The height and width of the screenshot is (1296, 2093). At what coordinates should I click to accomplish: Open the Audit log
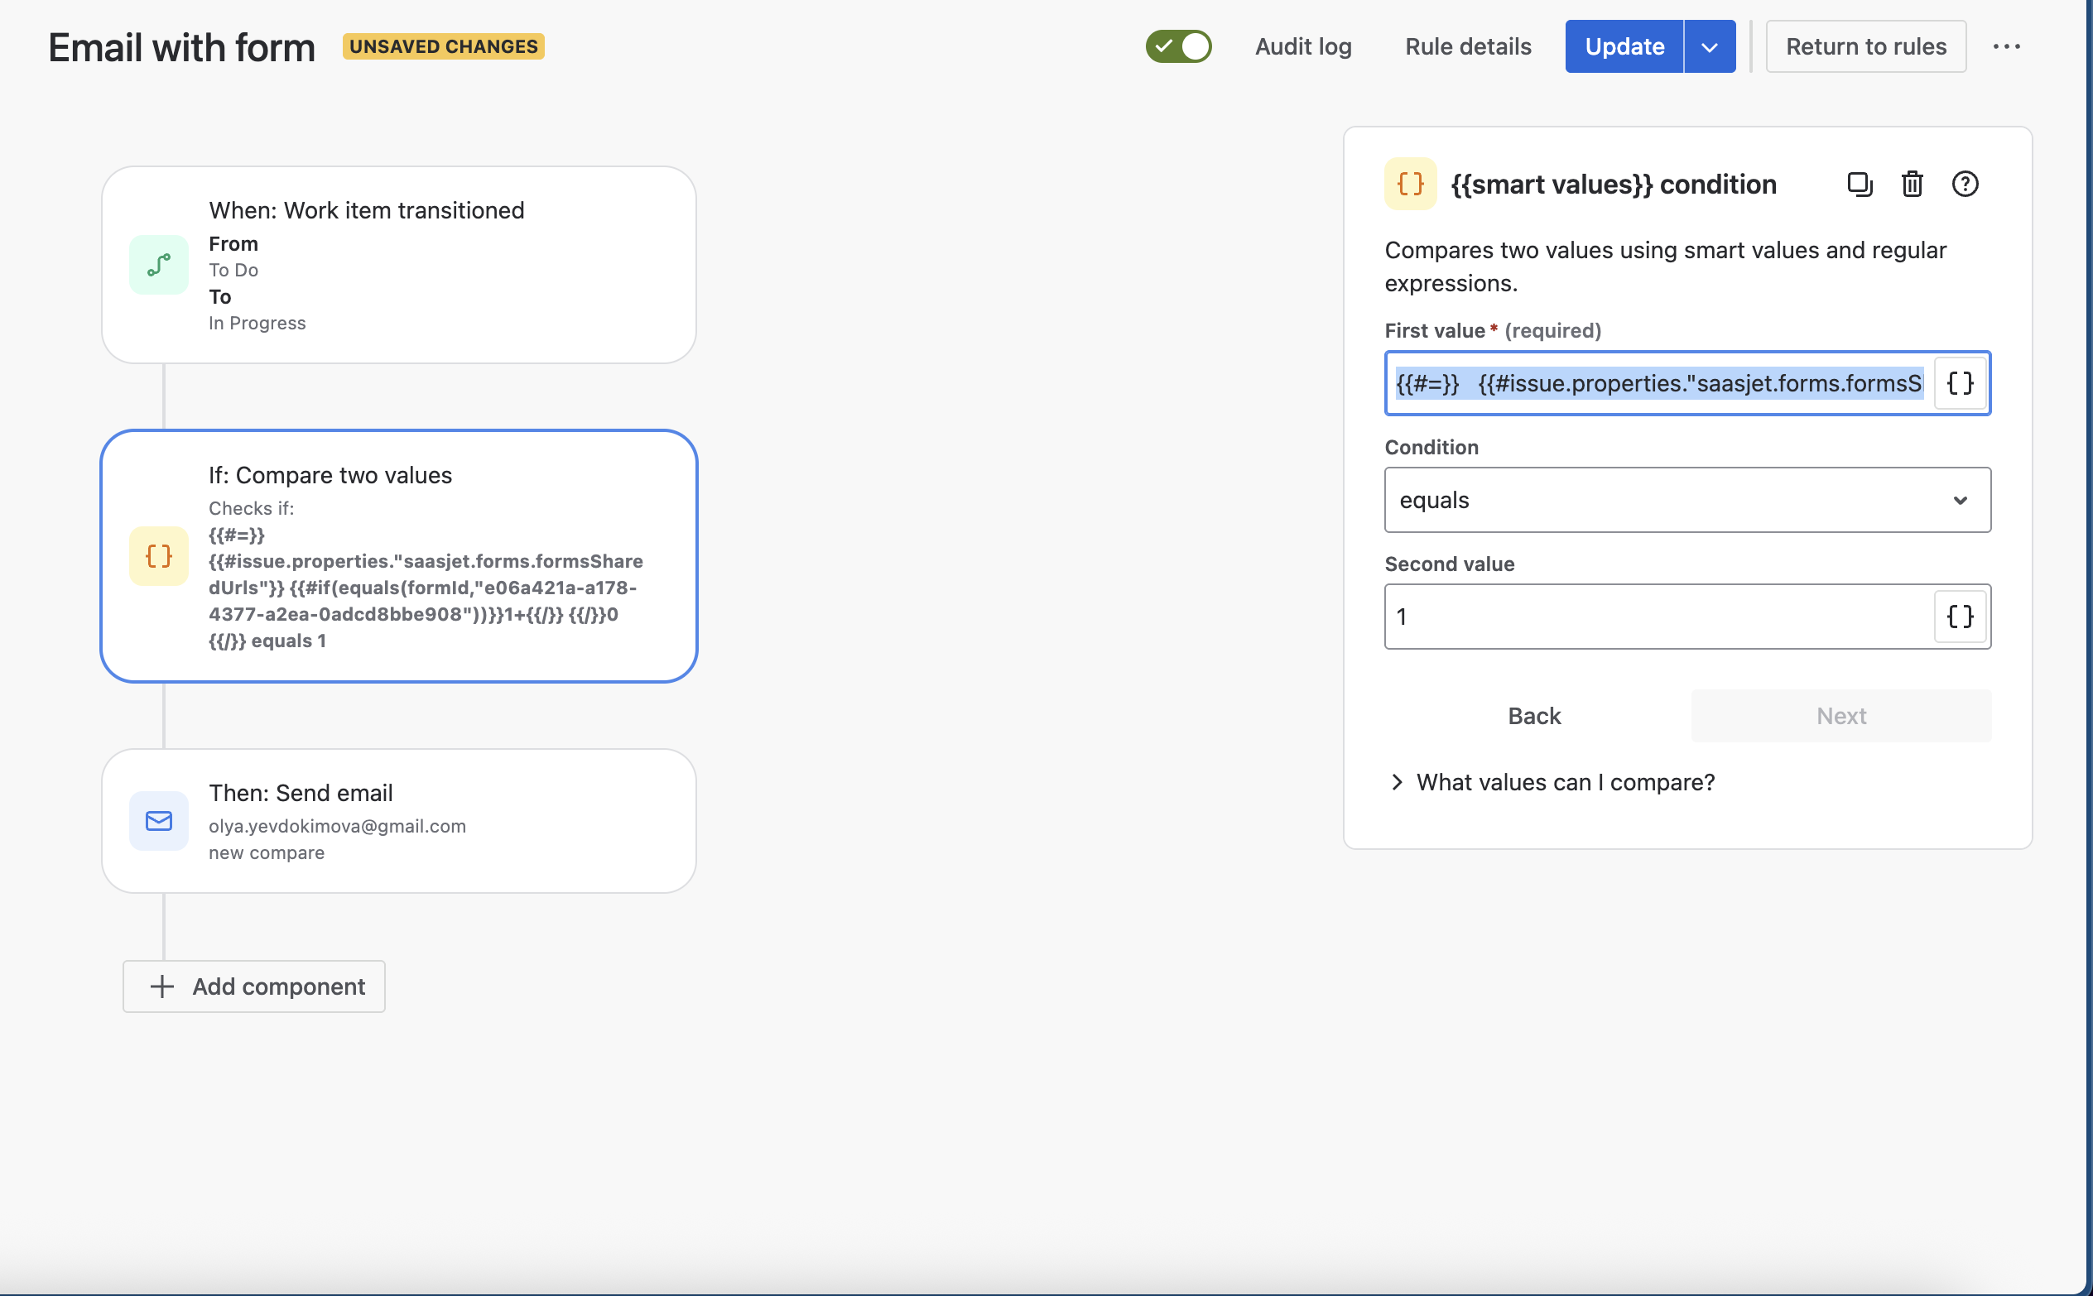[1302, 46]
